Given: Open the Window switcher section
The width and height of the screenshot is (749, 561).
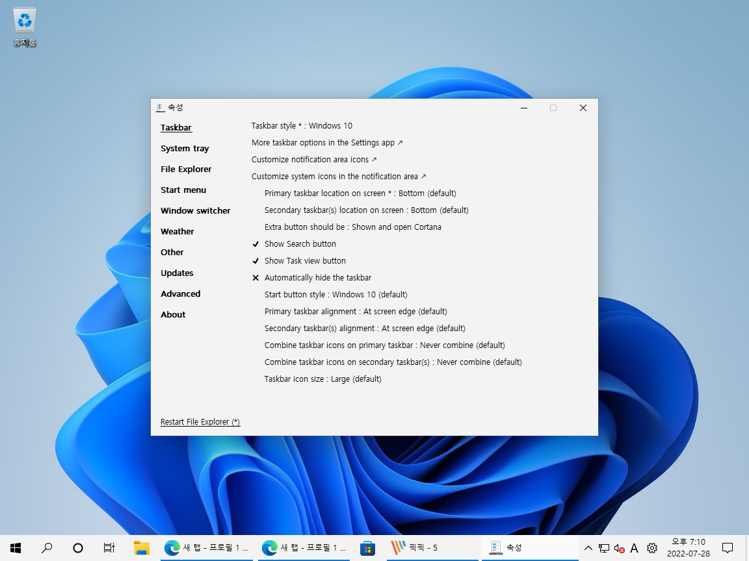Looking at the screenshot, I should tap(195, 211).
